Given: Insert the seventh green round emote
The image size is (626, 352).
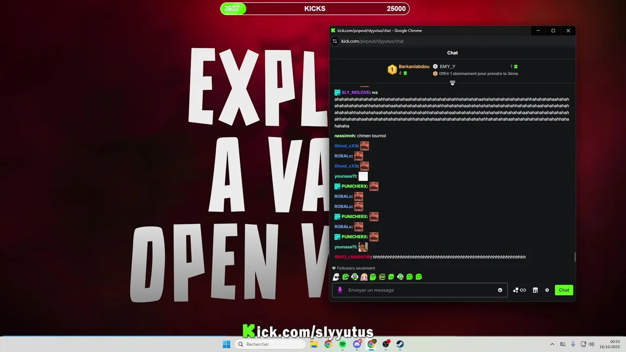Looking at the screenshot, I should pos(391,277).
